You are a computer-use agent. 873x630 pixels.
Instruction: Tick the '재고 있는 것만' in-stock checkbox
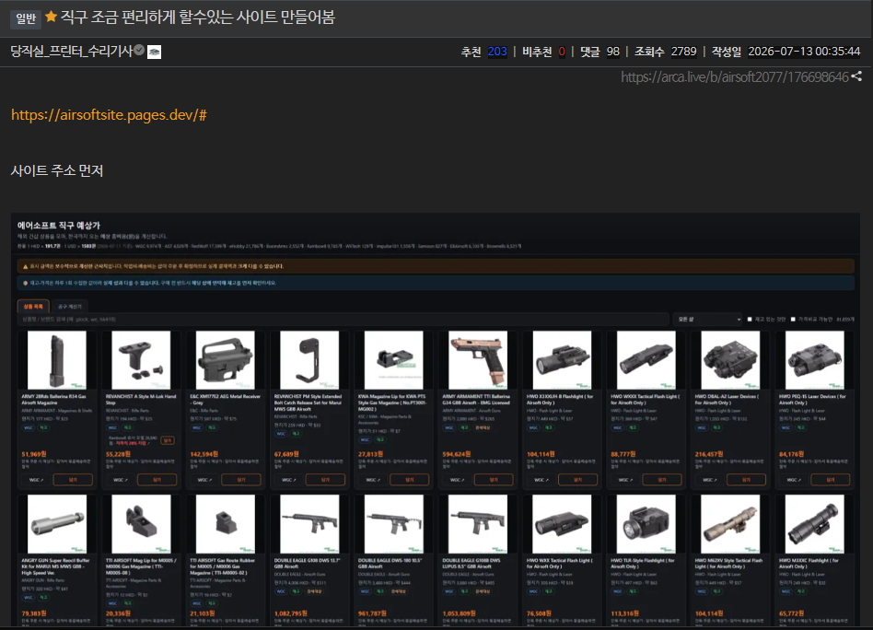[750, 320]
